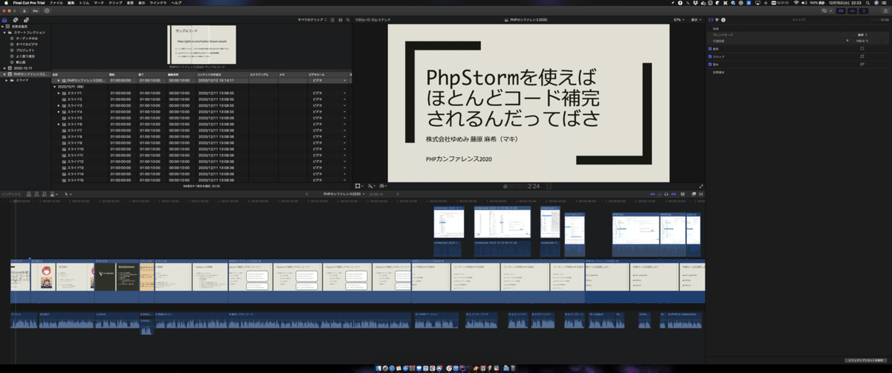Open the ウインドウ menu
This screenshot has width=892, height=373.
pos(158,3)
